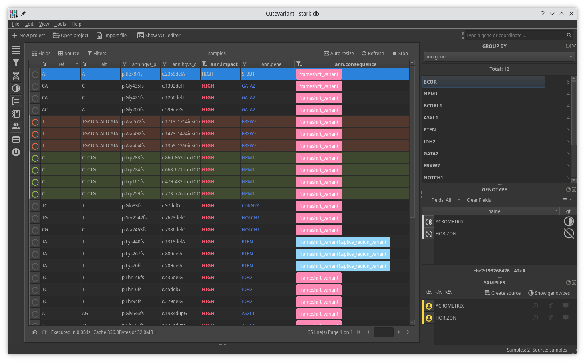The height and width of the screenshot is (362, 585).
Task: Open the View menu
Action: 44,24
